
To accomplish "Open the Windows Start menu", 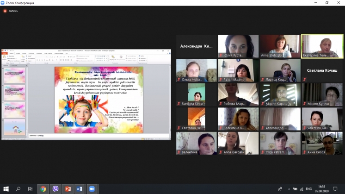I will (6, 188).
